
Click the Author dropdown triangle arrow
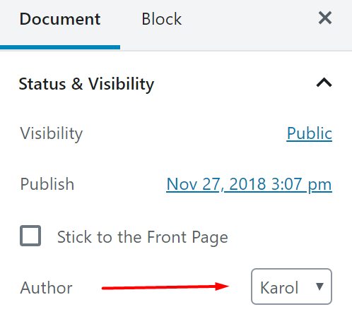[319, 286]
